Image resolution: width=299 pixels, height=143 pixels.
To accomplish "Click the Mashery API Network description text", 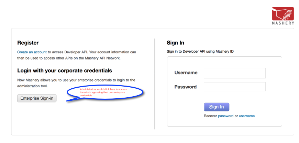I will [x=77, y=55].
